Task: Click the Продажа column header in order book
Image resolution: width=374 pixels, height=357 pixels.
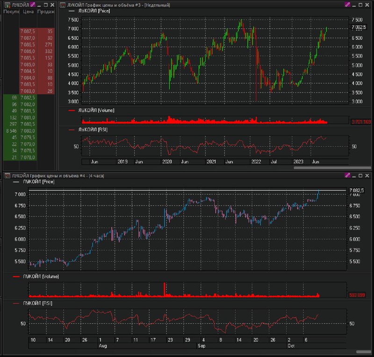Action: click(x=46, y=11)
